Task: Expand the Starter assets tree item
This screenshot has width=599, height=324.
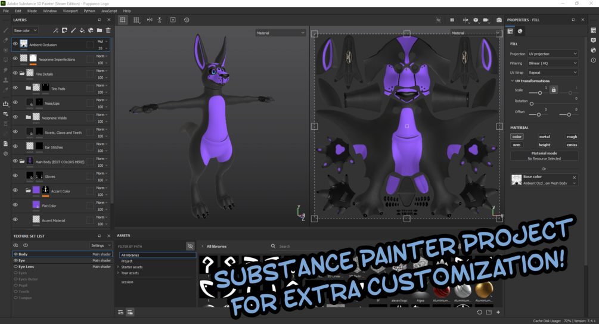Action: pyautogui.click(x=118, y=267)
